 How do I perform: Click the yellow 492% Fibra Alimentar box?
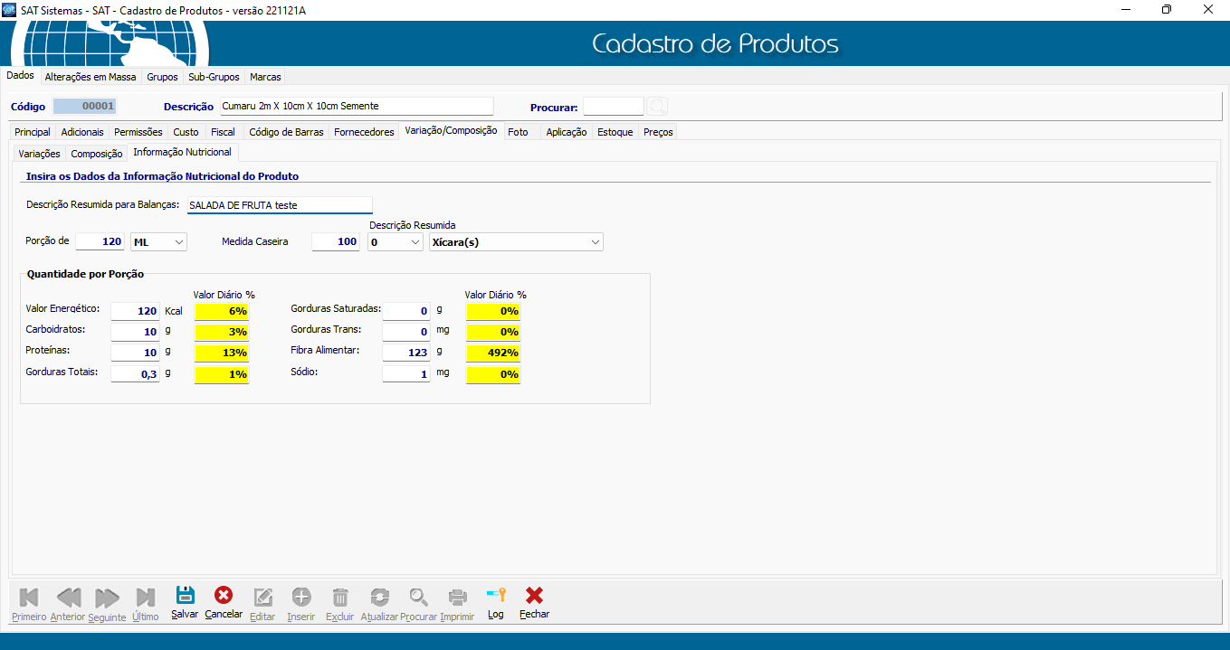click(493, 353)
